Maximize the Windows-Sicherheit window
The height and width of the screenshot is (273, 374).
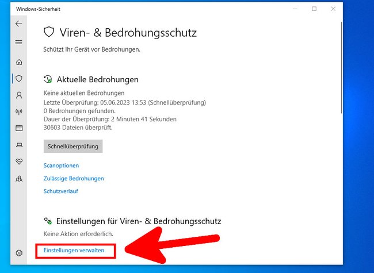point(314,9)
